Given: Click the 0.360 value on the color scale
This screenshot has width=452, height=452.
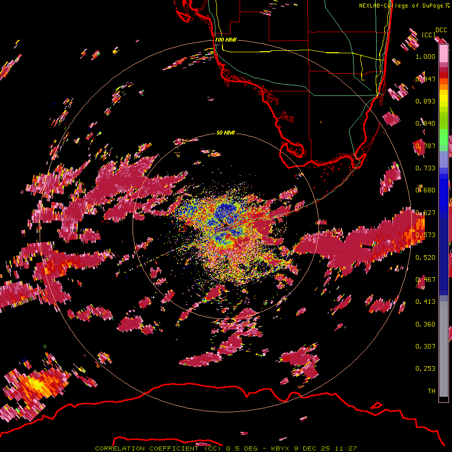Looking at the screenshot, I should point(425,324).
